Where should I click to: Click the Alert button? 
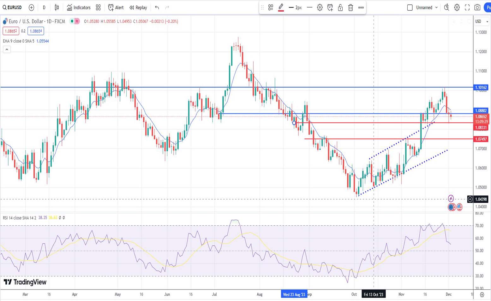[116, 8]
